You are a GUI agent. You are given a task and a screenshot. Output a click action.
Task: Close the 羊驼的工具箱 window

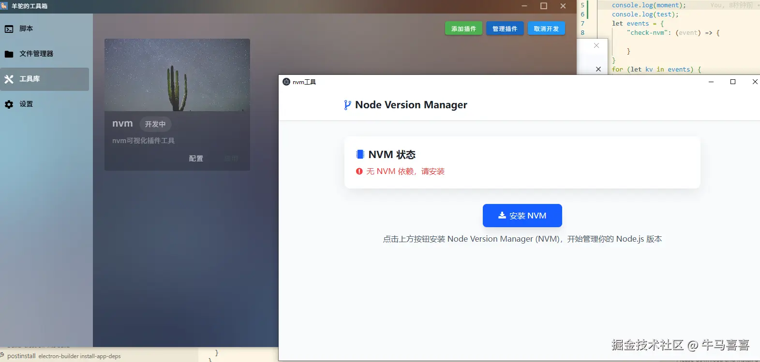[x=563, y=6]
